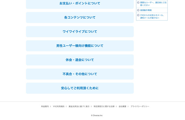Expand ワイワイライブについて category
The height and width of the screenshot is (120, 185).
[x=80, y=32]
